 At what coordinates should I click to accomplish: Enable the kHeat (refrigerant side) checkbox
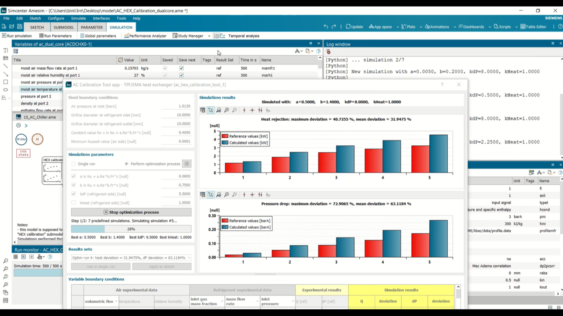pyautogui.click(x=73, y=203)
